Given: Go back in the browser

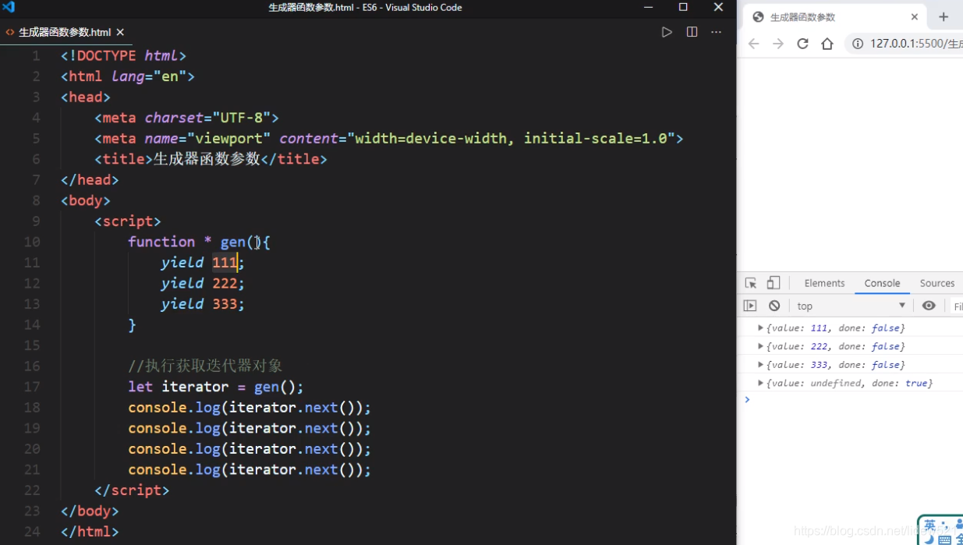Looking at the screenshot, I should coord(753,44).
